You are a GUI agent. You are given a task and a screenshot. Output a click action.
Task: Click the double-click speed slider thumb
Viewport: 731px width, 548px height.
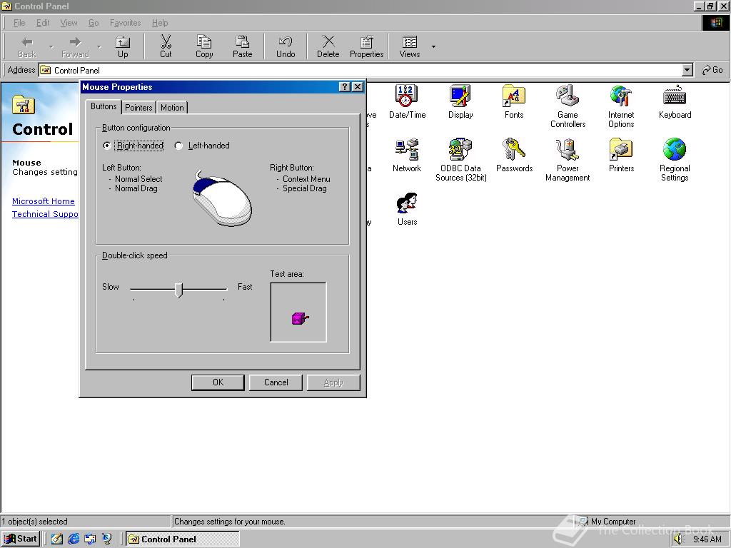(178, 290)
